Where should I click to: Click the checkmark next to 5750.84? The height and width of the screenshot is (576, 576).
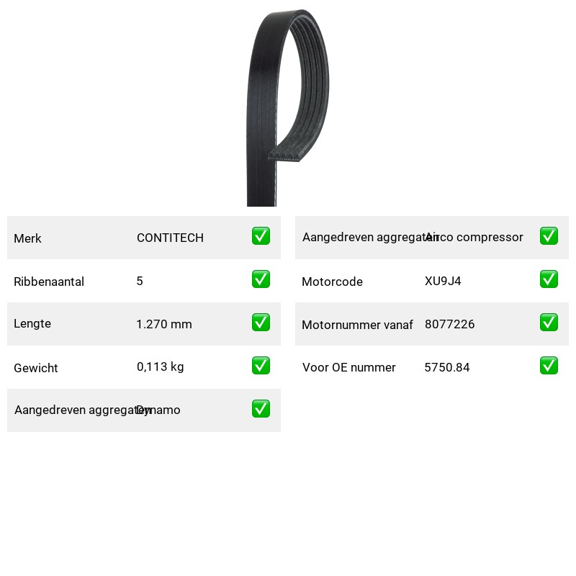[x=549, y=366]
